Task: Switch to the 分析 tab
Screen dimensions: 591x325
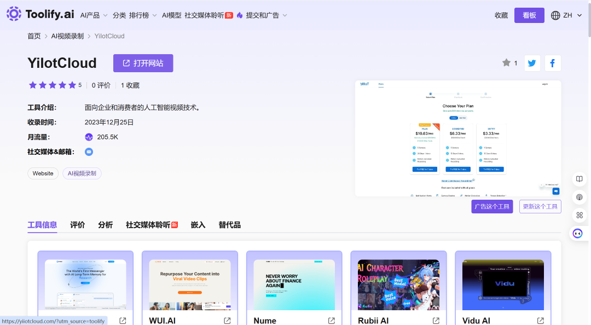Action: point(106,225)
